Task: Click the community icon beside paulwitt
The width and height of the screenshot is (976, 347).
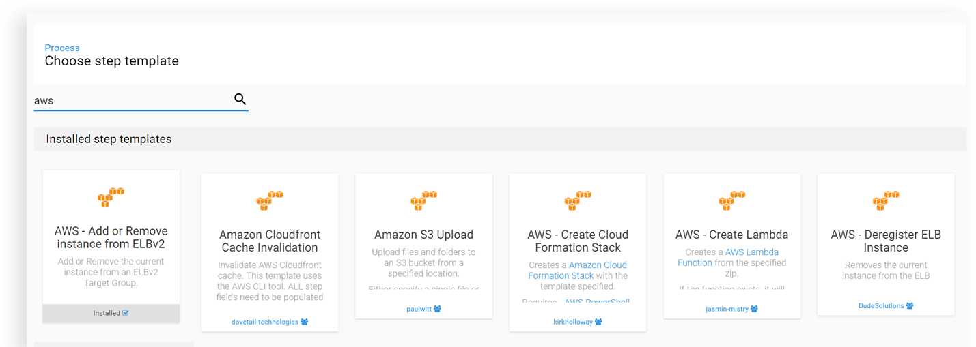Action: click(x=437, y=309)
